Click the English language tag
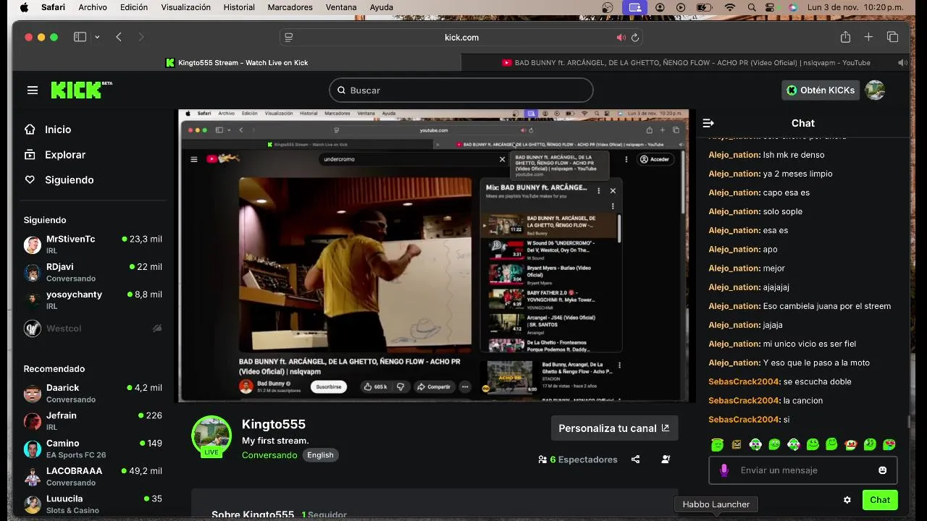 click(320, 455)
